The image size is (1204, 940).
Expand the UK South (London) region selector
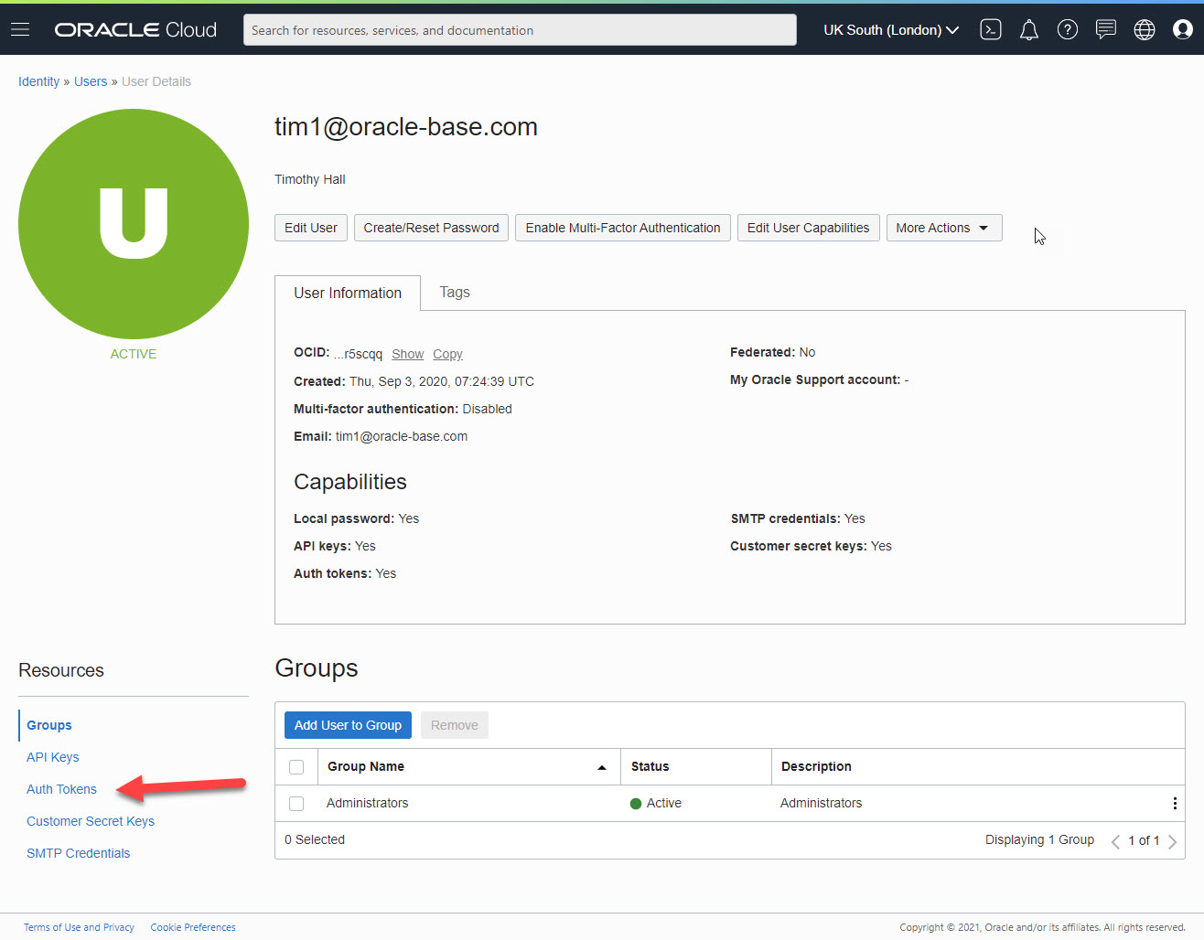[891, 30]
